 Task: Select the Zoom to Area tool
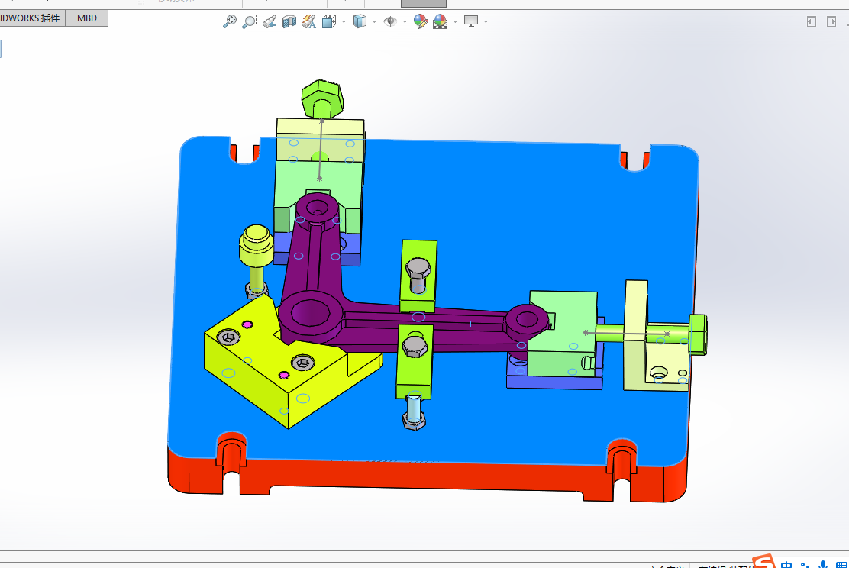(249, 21)
